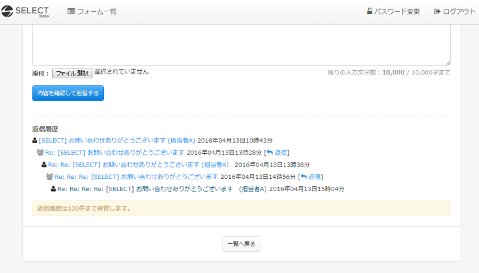Click inside the reply message text area
Image resolution: width=479 pixels, height=273 pixels.
[241, 45]
